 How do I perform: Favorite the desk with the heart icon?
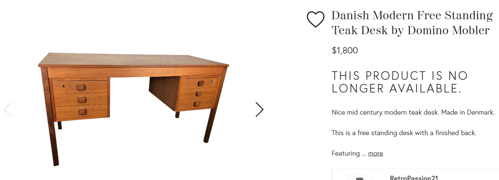[316, 19]
